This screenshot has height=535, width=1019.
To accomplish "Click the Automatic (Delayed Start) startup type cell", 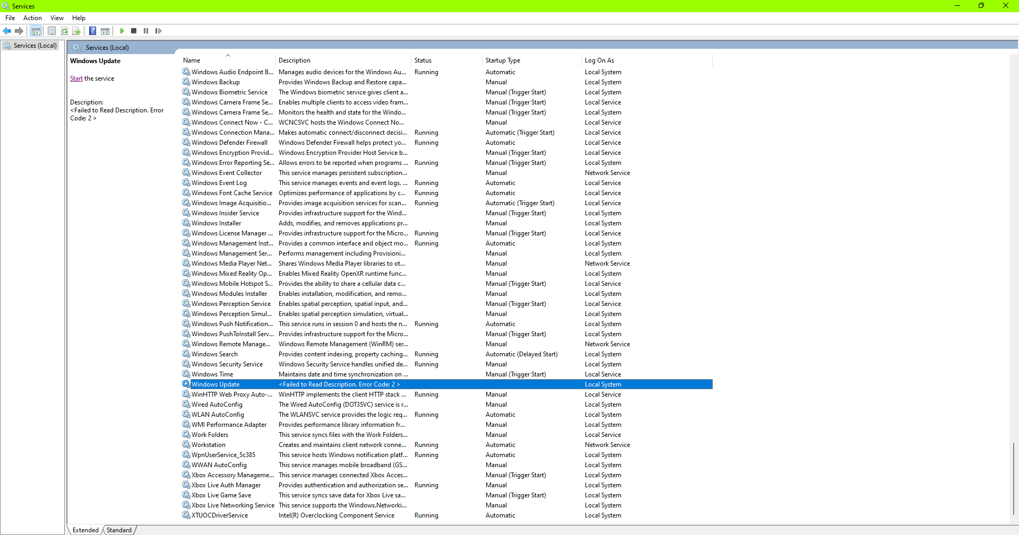I will pyautogui.click(x=522, y=354).
